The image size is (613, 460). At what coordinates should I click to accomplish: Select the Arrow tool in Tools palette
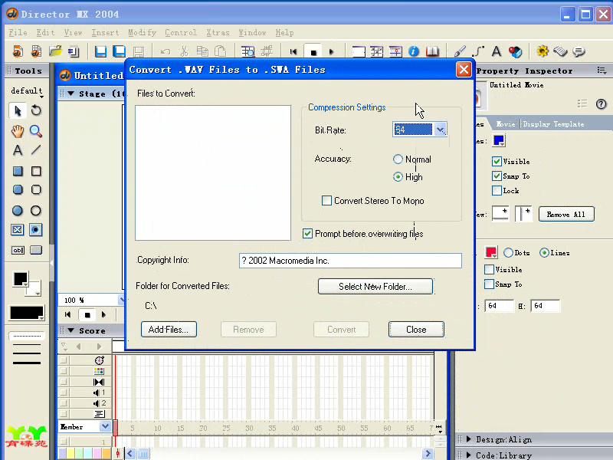pos(18,110)
